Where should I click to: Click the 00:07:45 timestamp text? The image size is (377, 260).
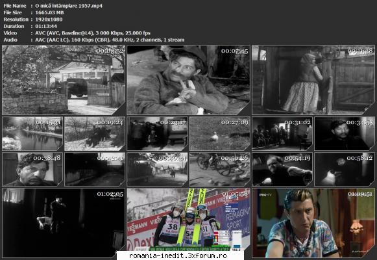click(x=235, y=51)
